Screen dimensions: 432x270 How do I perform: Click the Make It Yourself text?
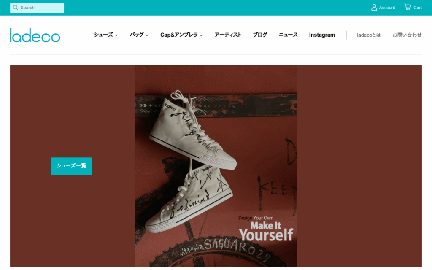click(266, 231)
